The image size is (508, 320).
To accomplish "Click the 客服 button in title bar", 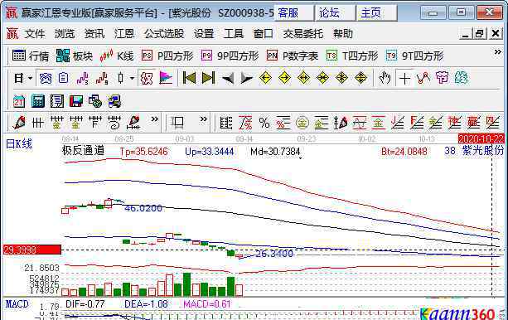I will click(x=294, y=13).
